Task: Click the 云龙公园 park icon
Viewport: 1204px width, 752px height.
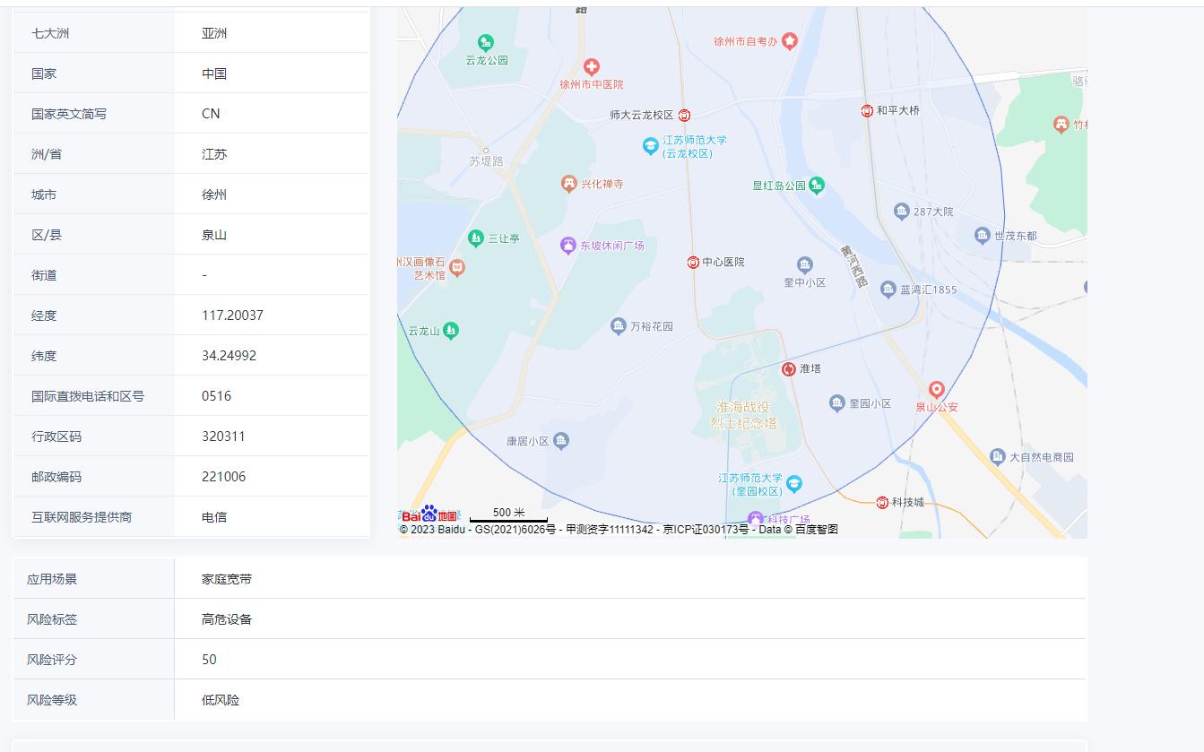Action: click(486, 39)
